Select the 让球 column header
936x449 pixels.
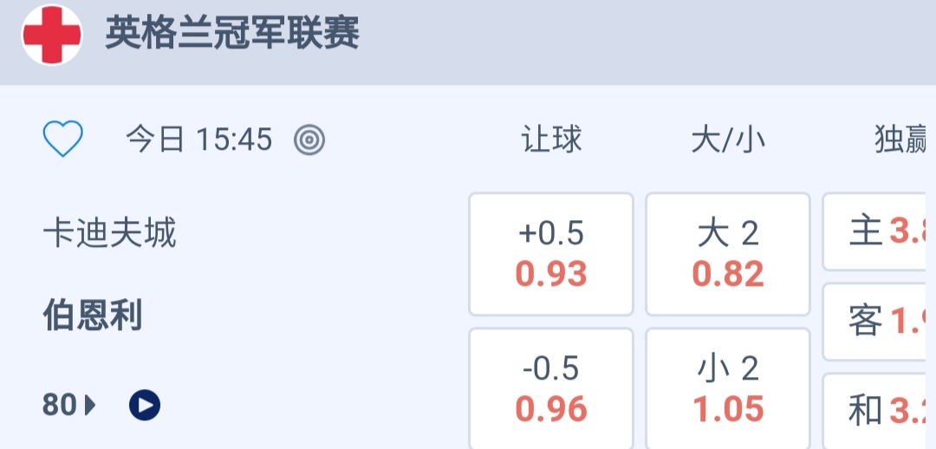point(551,140)
